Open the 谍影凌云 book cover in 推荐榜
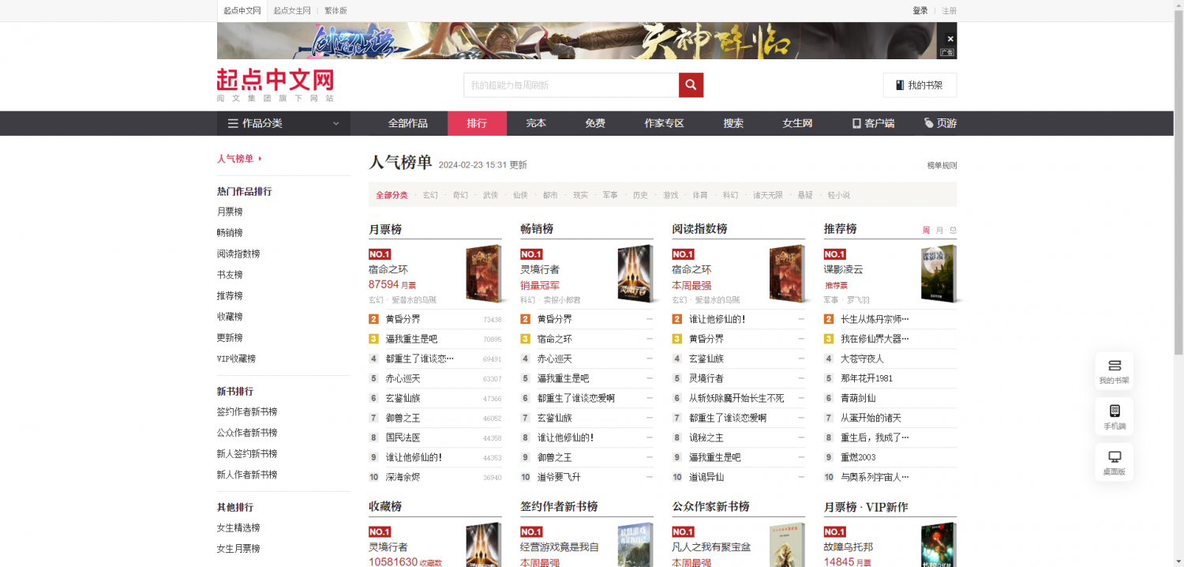 939,274
